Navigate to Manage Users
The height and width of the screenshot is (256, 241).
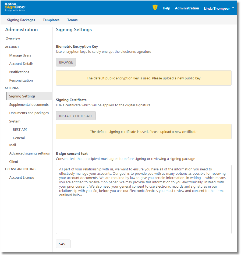(x=20, y=55)
